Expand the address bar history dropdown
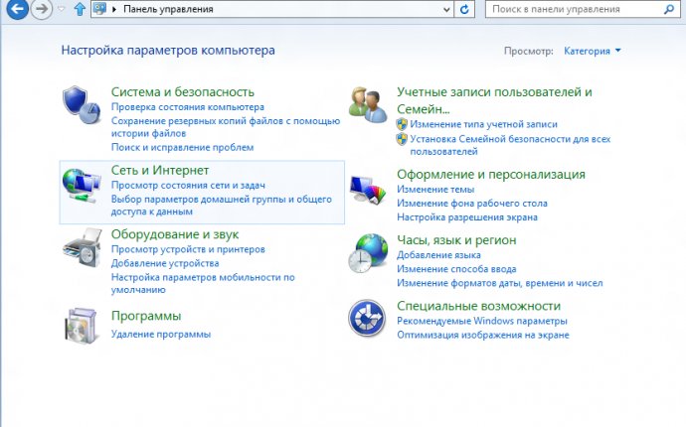Viewport: 686px width, 427px height. pyautogui.click(x=446, y=9)
